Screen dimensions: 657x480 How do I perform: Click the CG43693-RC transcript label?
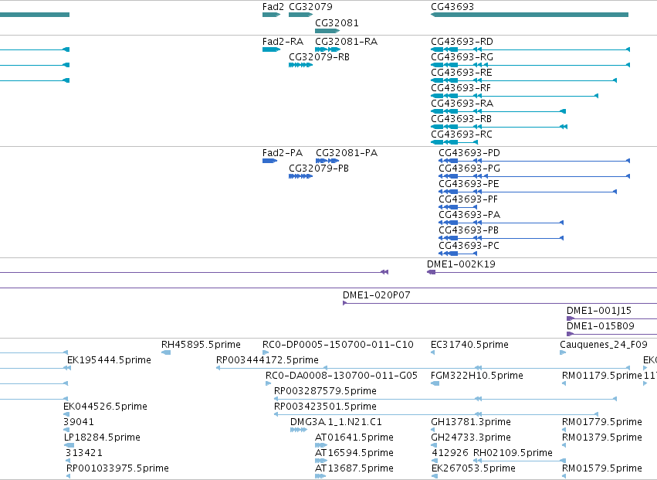462,134
